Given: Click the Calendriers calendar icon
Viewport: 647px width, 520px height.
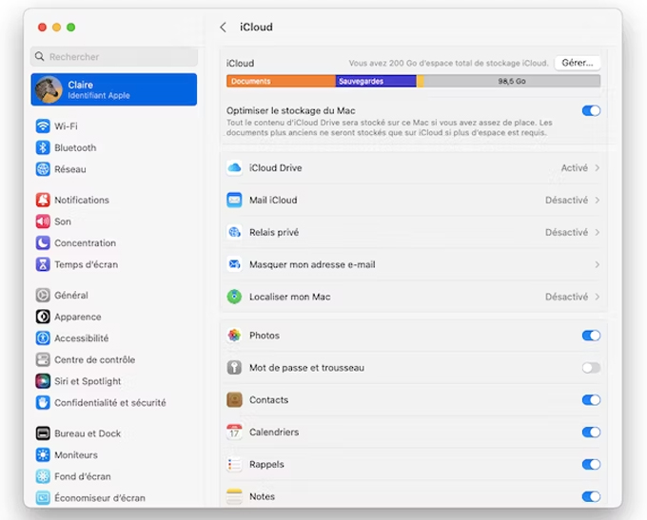Looking at the screenshot, I should (x=234, y=433).
